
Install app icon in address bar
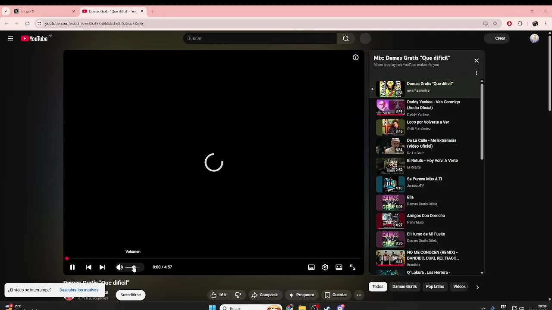click(486, 24)
